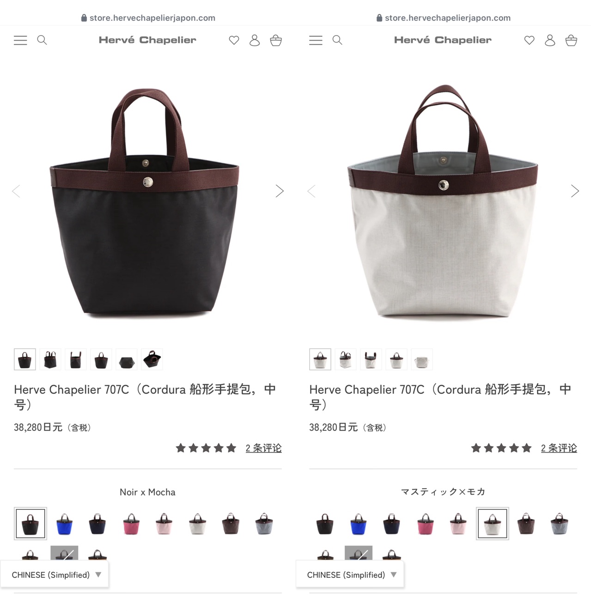View last black bag thumbnail image
Image resolution: width=591 pixels, height=611 pixels.
tap(152, 359)
